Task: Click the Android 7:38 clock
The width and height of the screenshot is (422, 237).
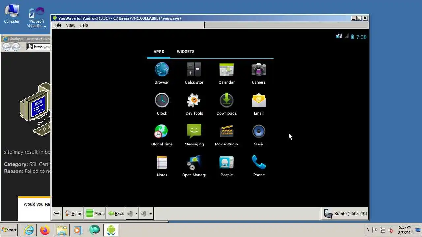Action: pos(361,37)
